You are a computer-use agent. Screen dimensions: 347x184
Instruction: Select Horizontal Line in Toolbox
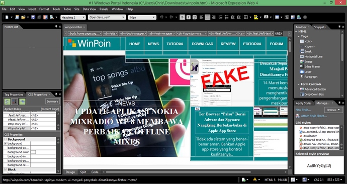[x=311, y=57]
